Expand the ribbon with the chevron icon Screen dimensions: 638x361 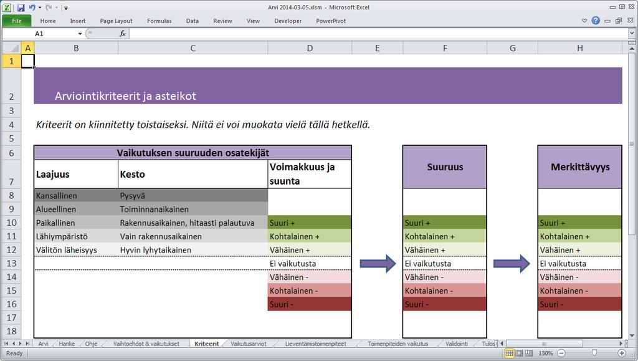[x=584, y=21]
